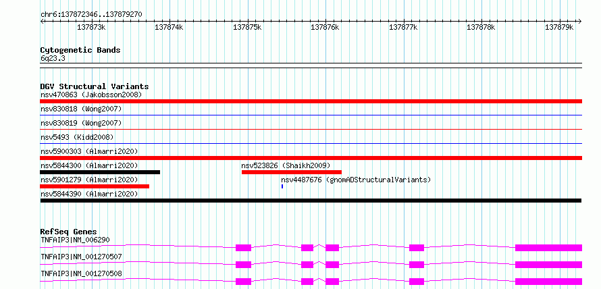Click the Cytogenetic Bands track title

[80, 50]
